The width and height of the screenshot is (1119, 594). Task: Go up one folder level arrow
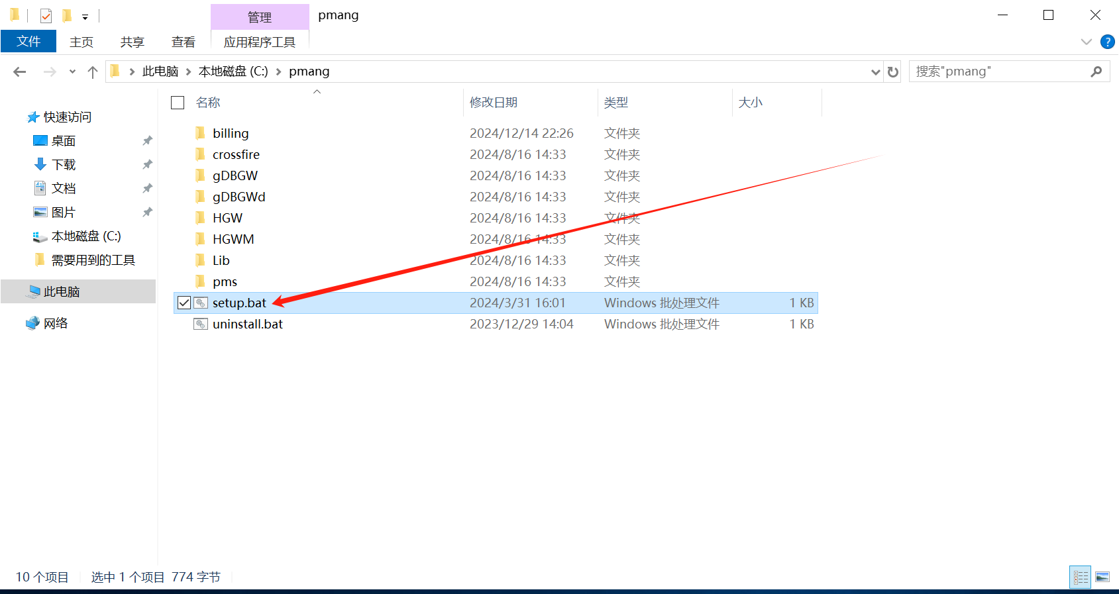coord(93,72)
